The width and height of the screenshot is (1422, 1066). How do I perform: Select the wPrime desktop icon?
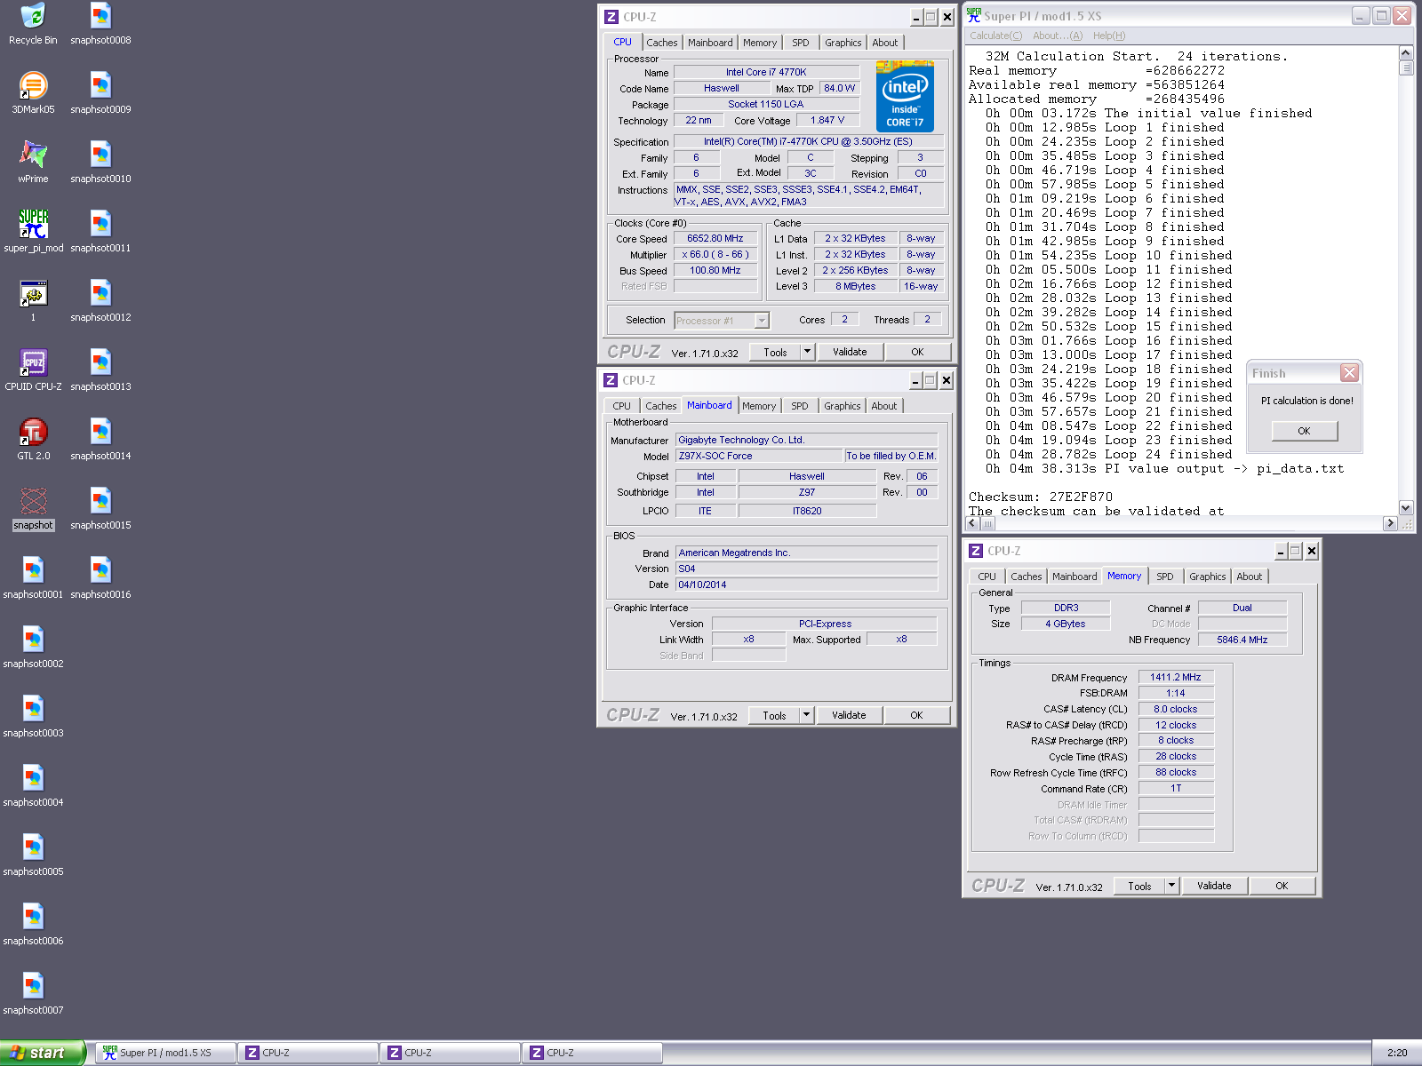tap(33, 162)
